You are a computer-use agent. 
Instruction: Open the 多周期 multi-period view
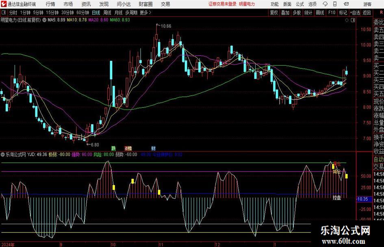131,13
